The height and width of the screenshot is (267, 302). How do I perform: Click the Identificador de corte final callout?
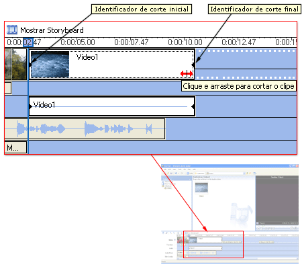(x=254, y=9)
